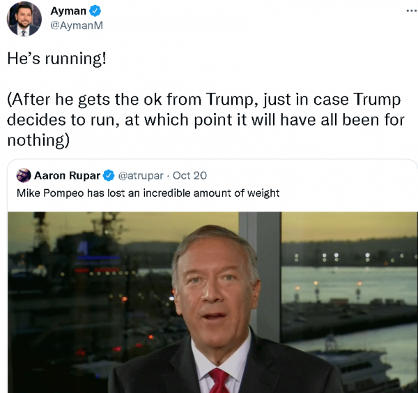Open the @AymanM handle link
The image size is (418, 393).
(x=77, y=25)
